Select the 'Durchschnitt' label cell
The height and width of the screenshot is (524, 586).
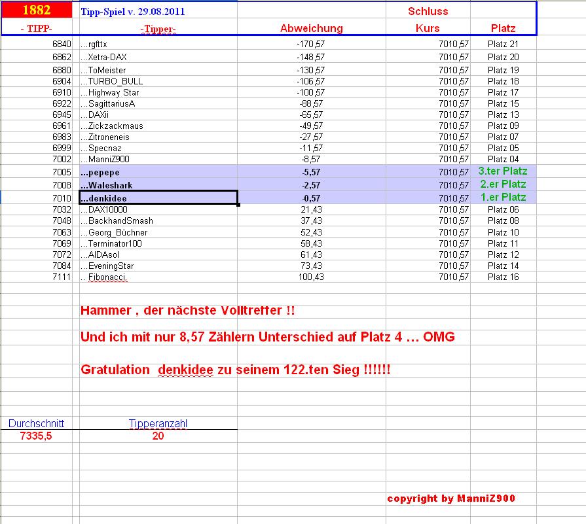click(x=36, y=423)
